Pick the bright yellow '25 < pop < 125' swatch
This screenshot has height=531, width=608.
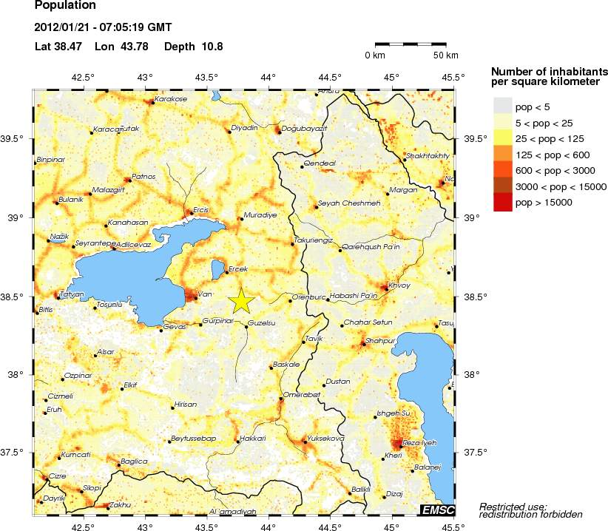[503, 138]
